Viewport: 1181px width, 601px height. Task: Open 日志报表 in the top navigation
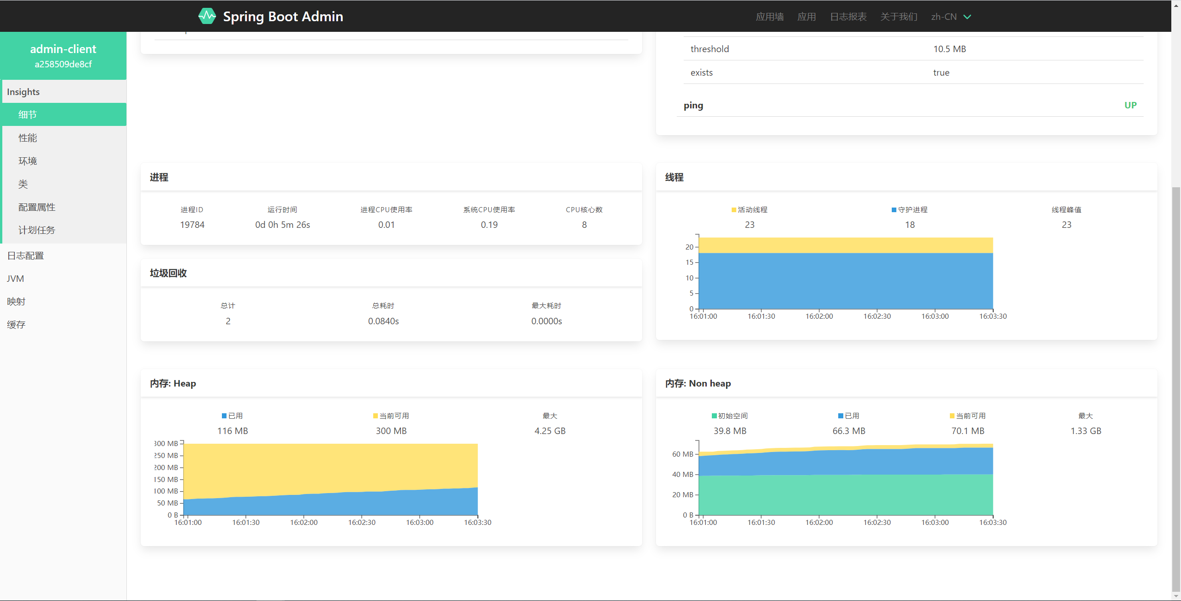(848, 17)
